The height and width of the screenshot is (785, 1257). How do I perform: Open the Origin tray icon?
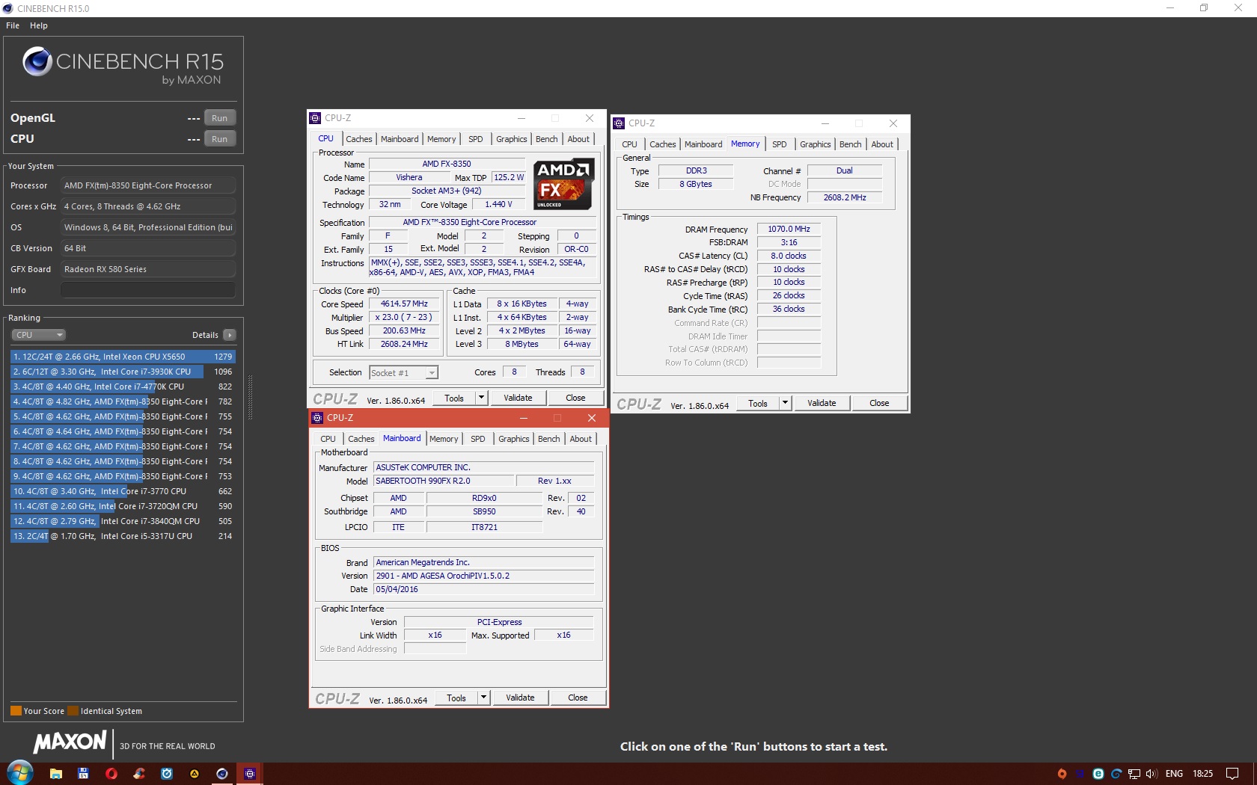coord(1062,774)
